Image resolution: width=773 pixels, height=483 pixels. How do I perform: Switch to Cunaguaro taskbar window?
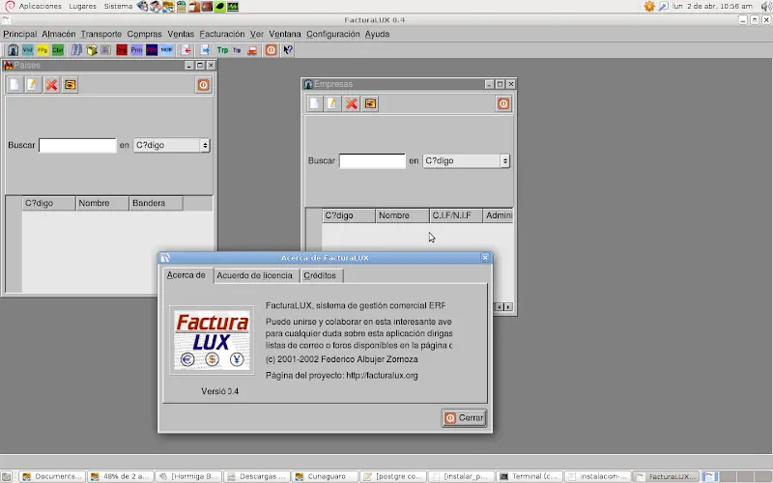[x=325, y=476]
